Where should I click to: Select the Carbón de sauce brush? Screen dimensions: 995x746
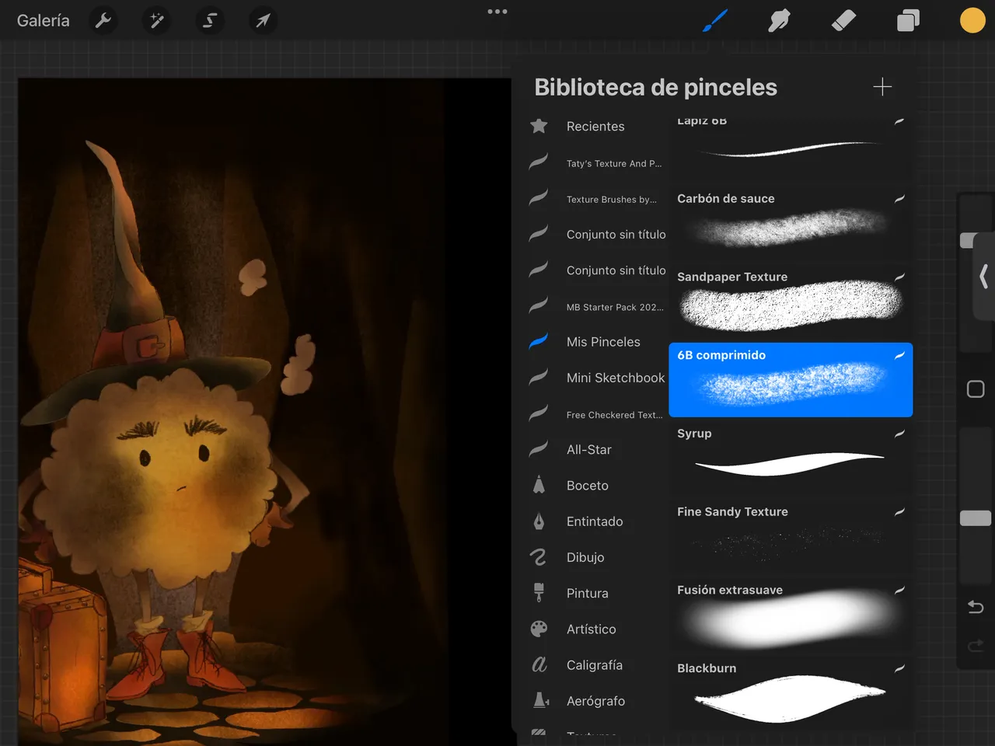[x=791, y=223]
